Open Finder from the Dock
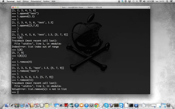Screen dimensions: 175x109 (7, 105)
